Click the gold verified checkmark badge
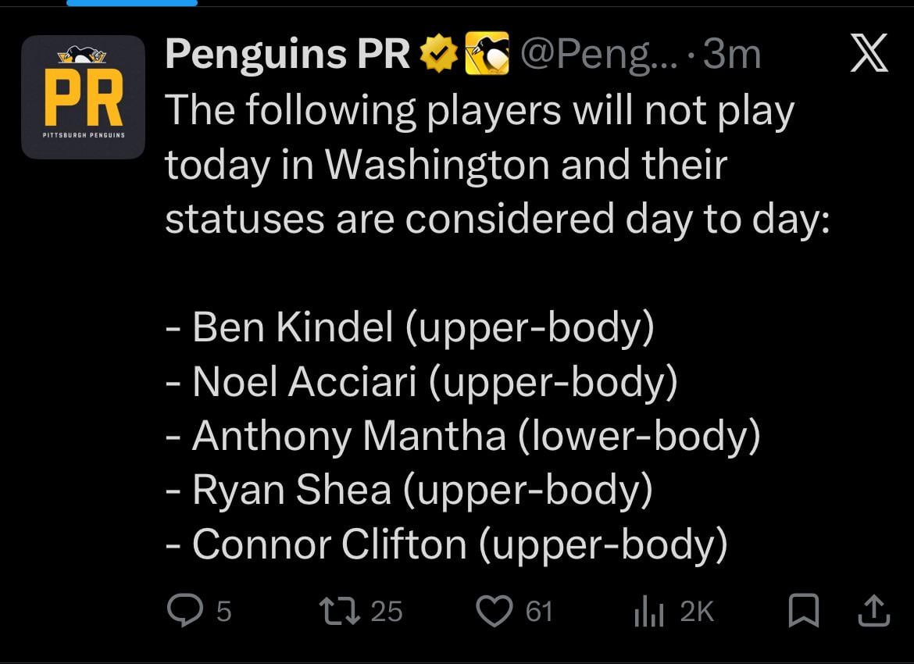This screenshot has height=664, width=914. [440, 54]
